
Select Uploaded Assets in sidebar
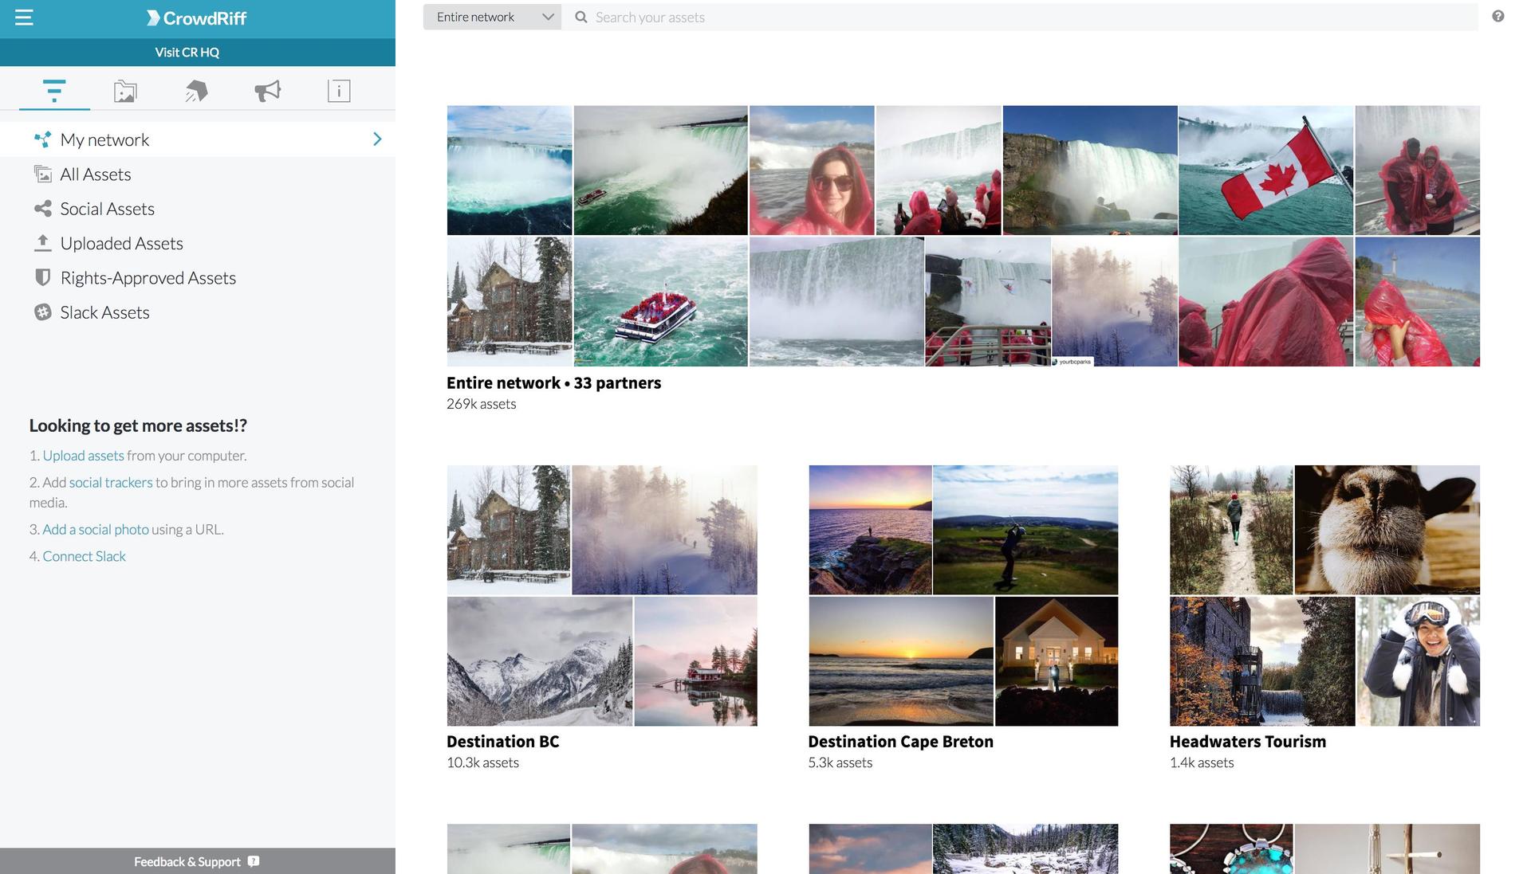pos(198,243)
